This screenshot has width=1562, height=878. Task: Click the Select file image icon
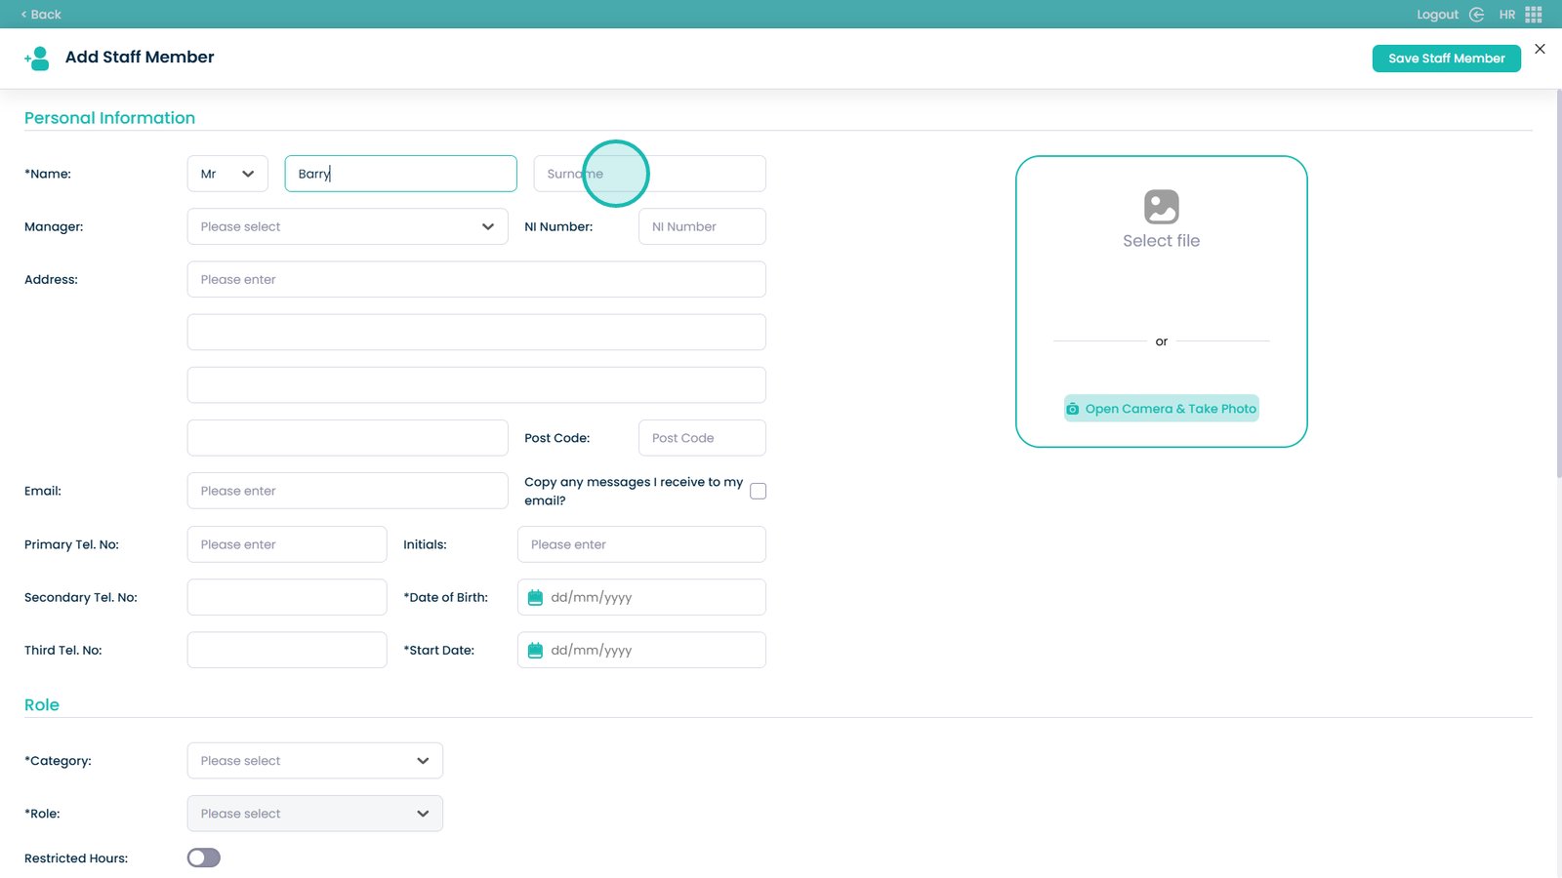[x=1161, y=207]
